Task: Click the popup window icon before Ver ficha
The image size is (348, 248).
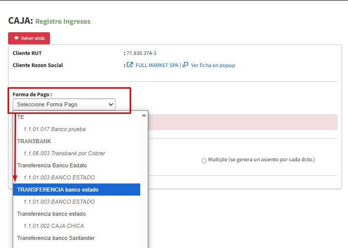Action: click(185, 65)
